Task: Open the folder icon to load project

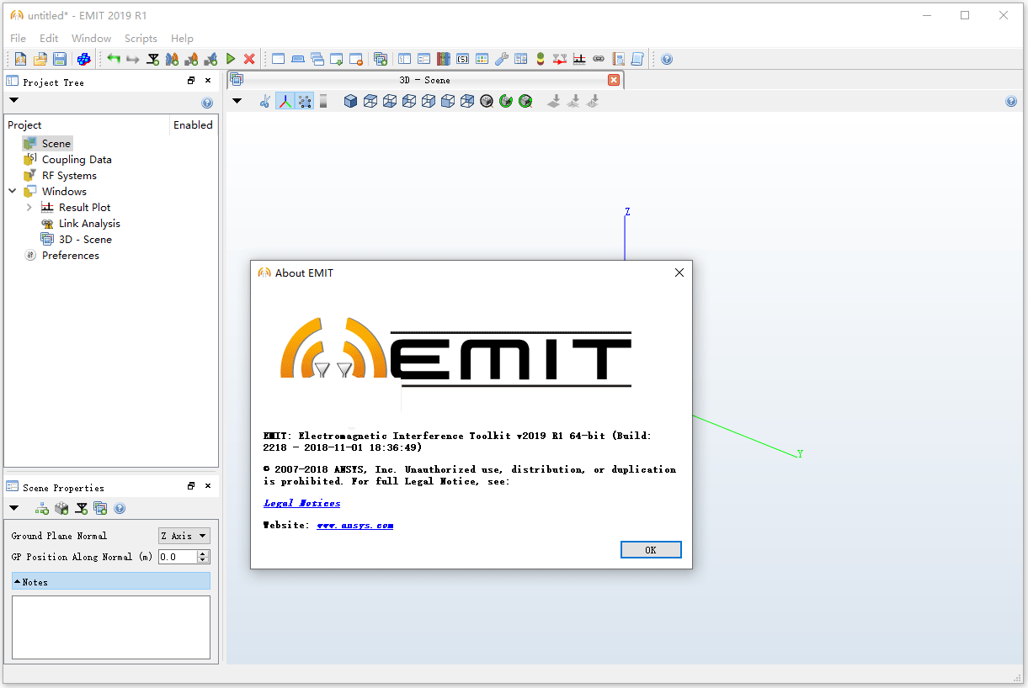Action: [40, 59]
